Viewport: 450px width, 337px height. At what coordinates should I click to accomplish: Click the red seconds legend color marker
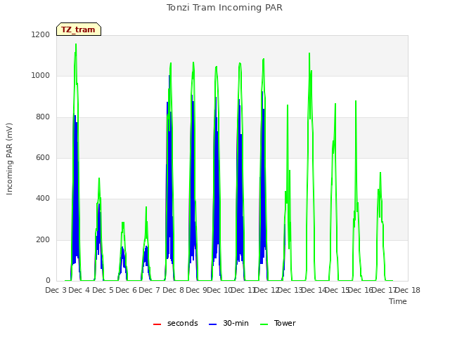click(157, 324)
